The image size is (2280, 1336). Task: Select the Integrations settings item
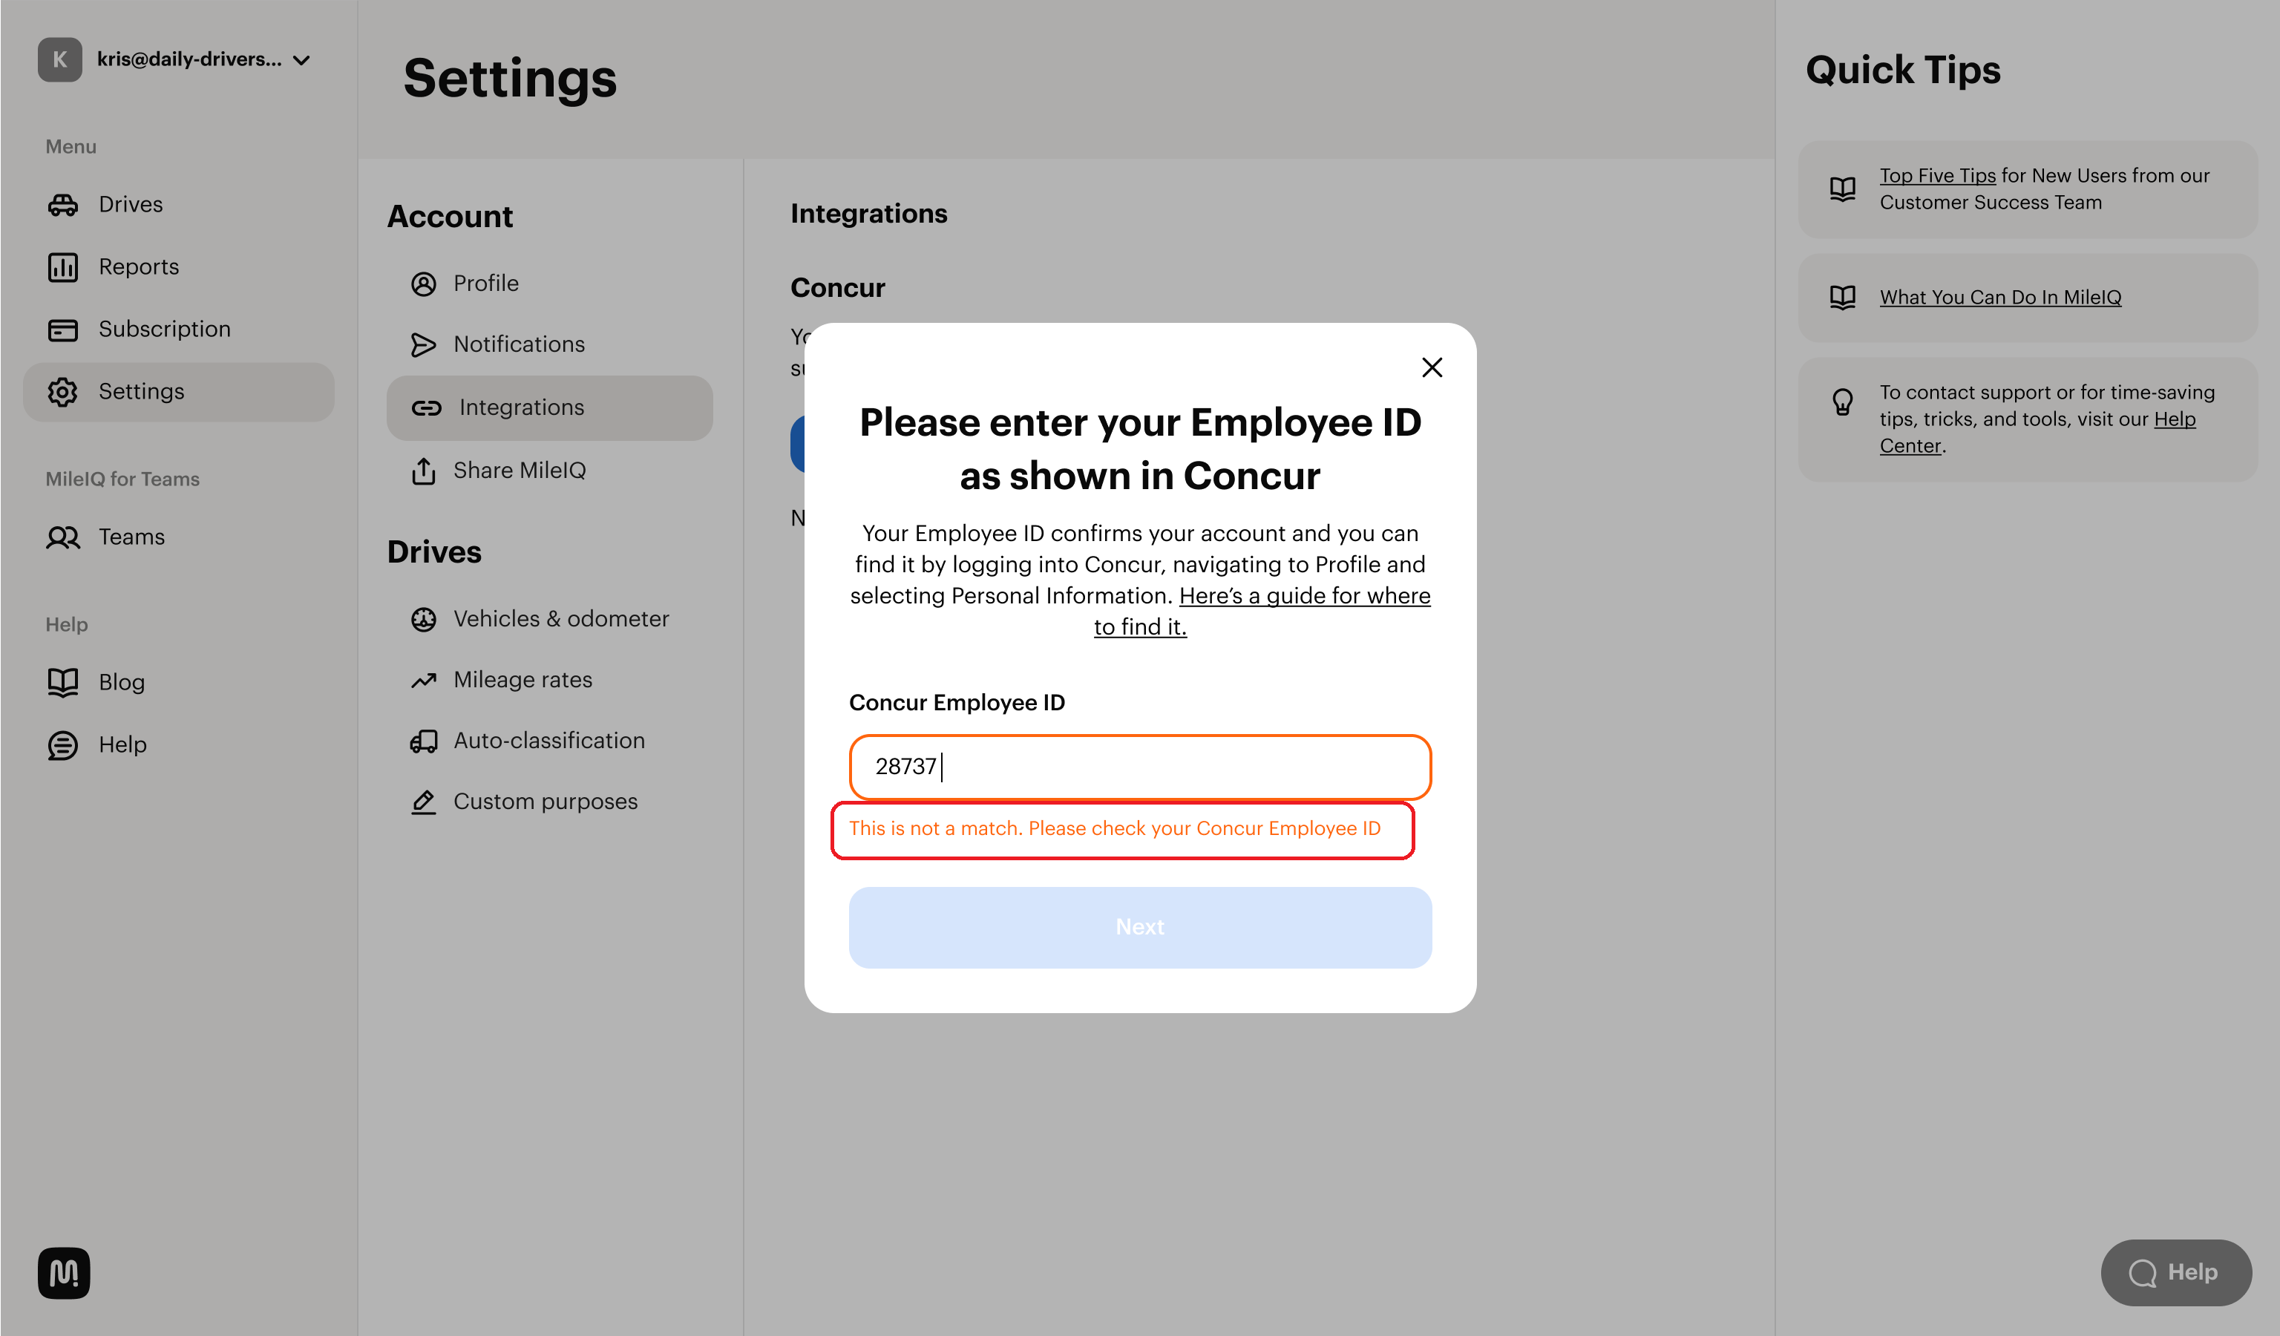[x=549, y=408]
